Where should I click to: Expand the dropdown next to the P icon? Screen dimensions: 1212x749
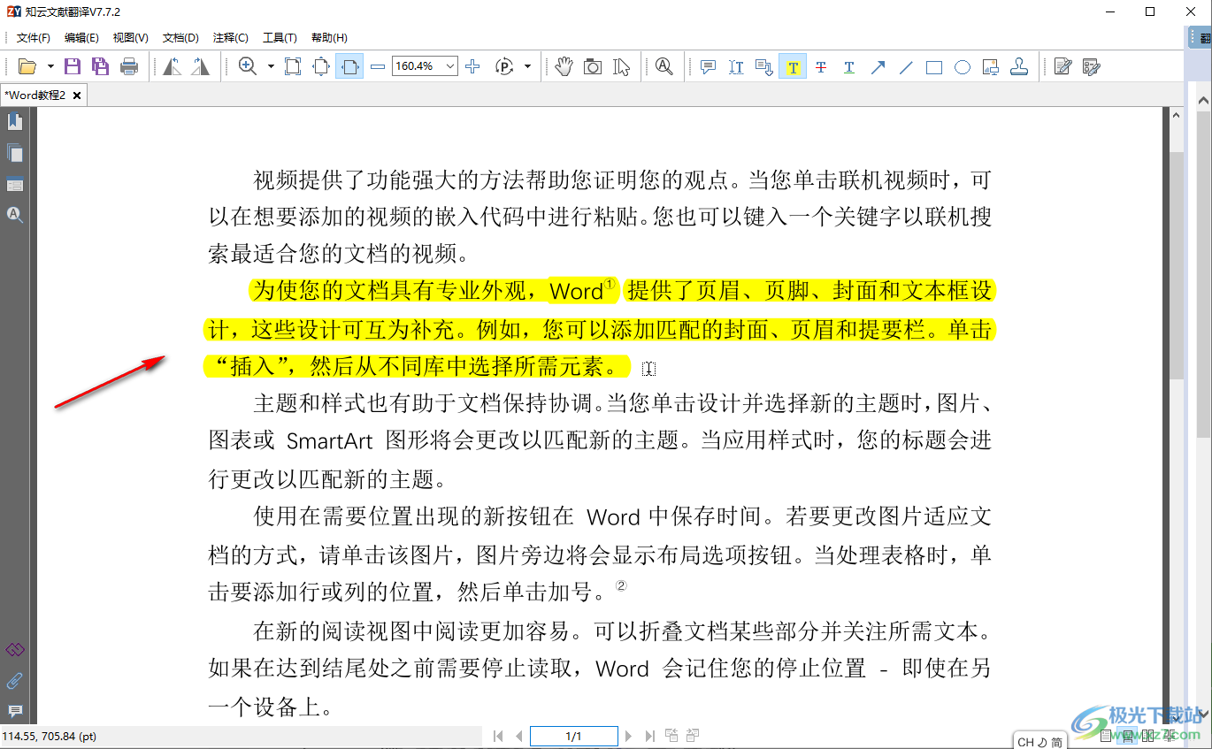tap(527, 66)
